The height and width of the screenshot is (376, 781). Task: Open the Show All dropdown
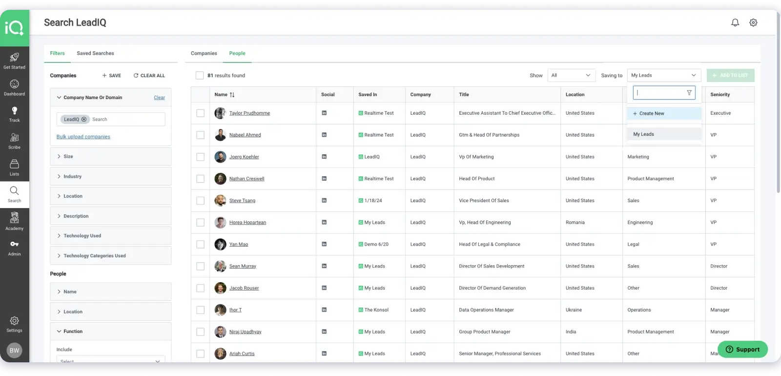tap(571, 75)
